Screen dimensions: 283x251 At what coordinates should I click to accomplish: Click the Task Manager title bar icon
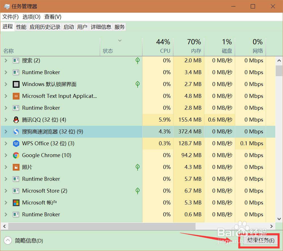point(7,6)
